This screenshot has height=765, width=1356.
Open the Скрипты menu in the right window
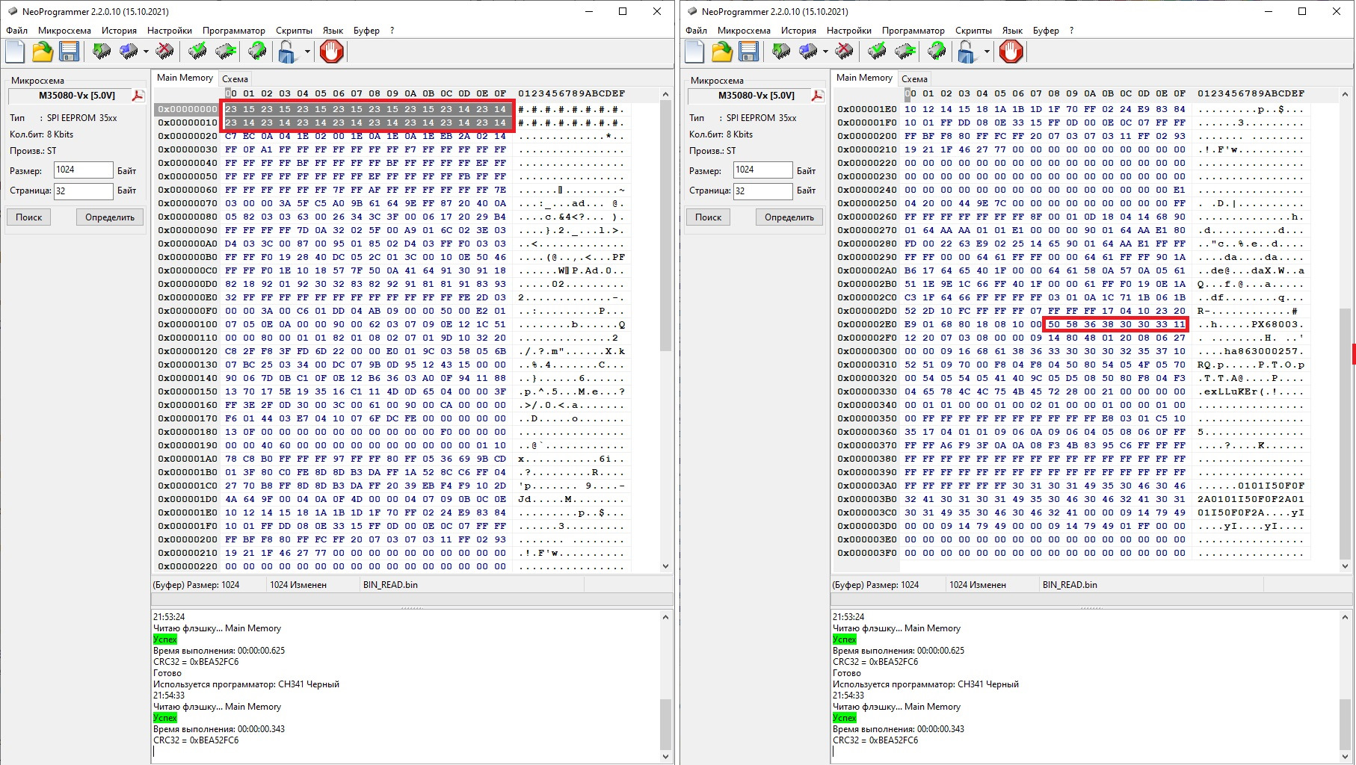[973, 31]
